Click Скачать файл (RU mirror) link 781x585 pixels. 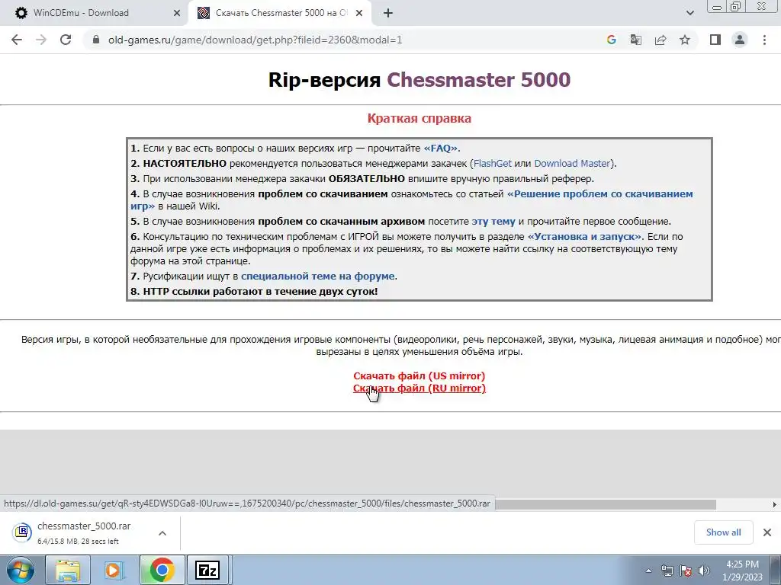[x=419, y=388]
